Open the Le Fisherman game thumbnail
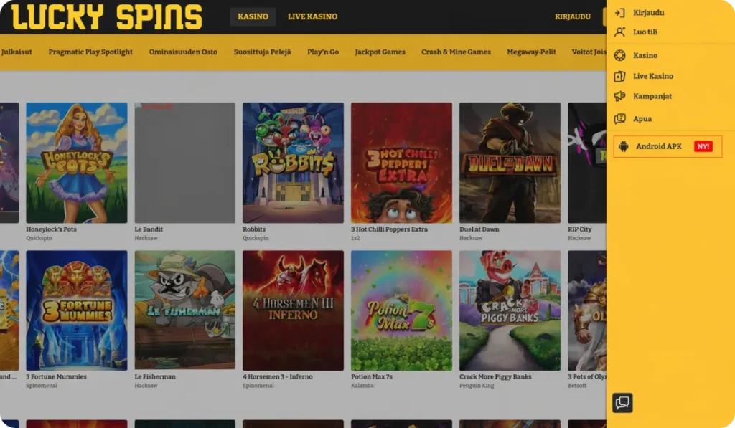Viewport: 735px width, 428px height. coord(184,310)
